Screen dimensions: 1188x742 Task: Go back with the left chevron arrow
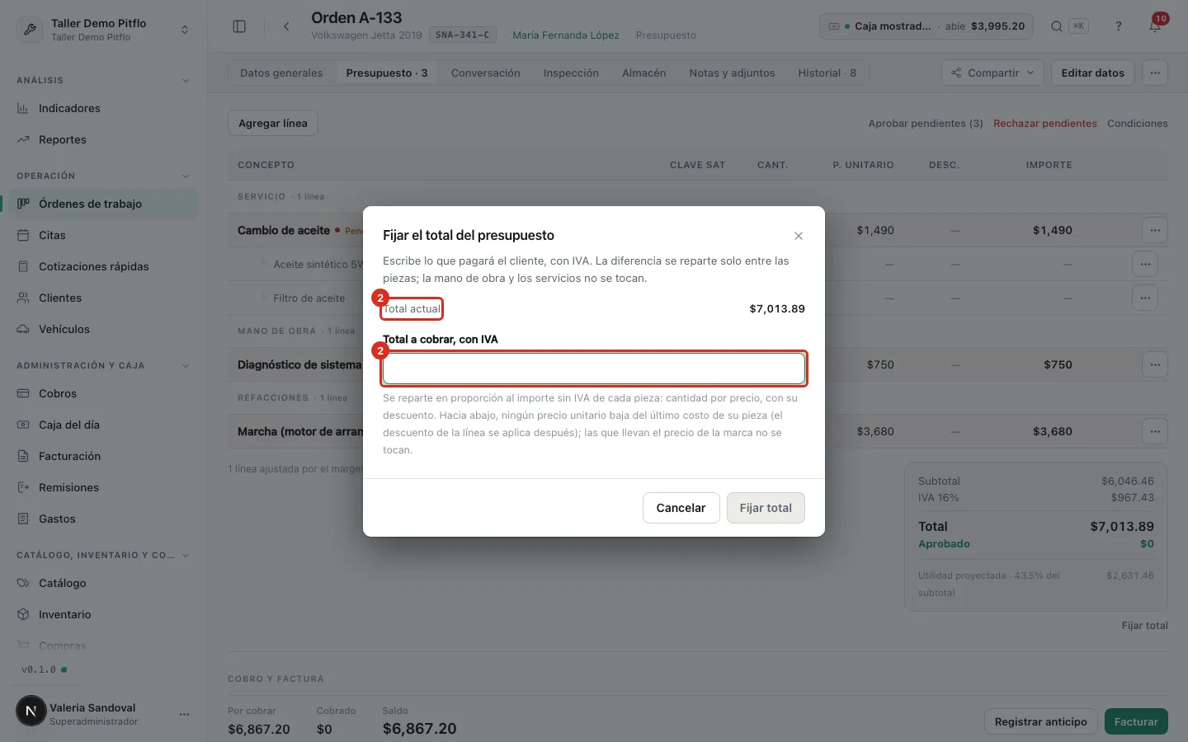(x=286, y=26)
